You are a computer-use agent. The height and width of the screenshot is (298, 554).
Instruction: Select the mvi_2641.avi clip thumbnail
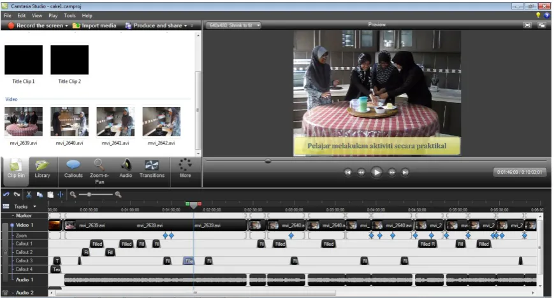point(115,122)
